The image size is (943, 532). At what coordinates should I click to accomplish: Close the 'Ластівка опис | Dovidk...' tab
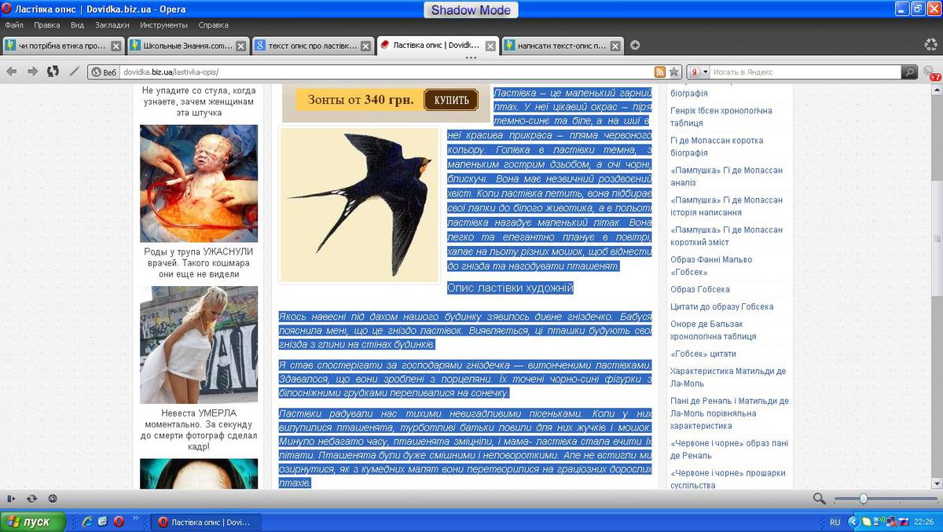tap(490, 46)
